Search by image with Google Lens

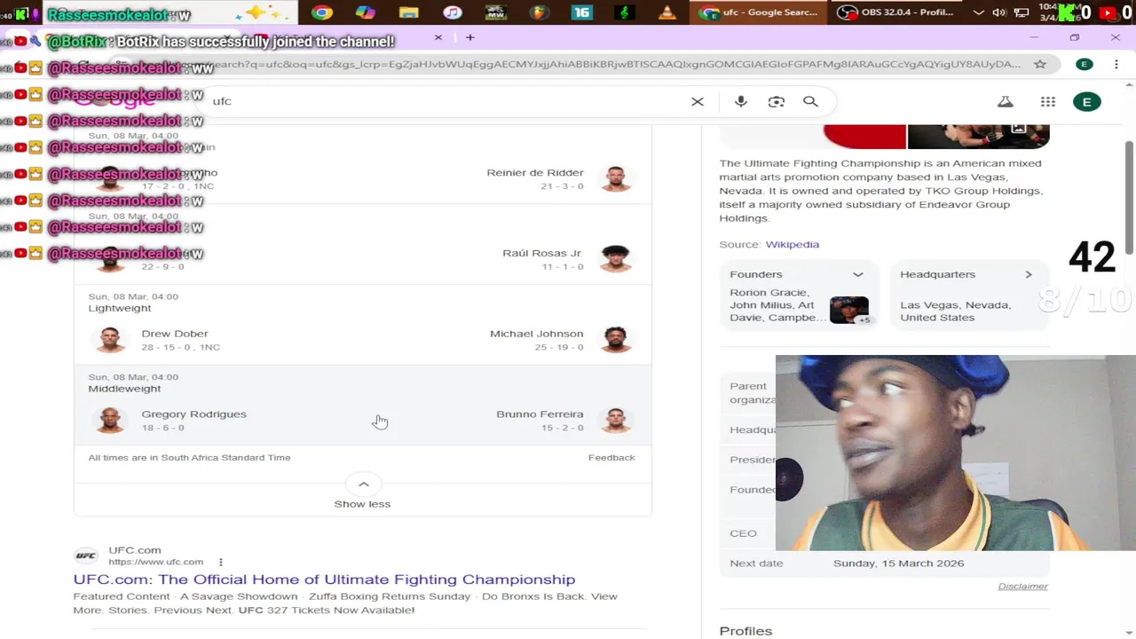coord(777,101)
